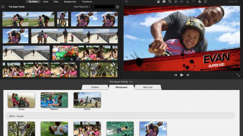Viewport: 243px width, 136px height.
Task: Click the browser clip settings circle icon
Action: tap(117, 7)
